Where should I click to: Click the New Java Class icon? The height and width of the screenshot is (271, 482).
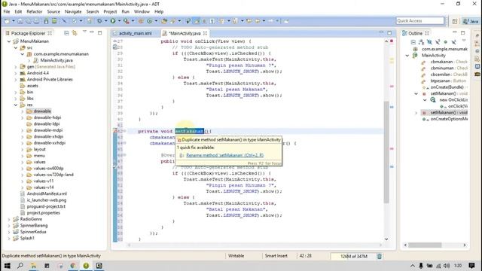click(x=150, y=21)
